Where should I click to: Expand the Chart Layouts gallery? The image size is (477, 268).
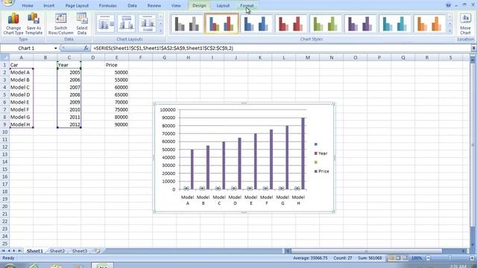coord(161,31)
